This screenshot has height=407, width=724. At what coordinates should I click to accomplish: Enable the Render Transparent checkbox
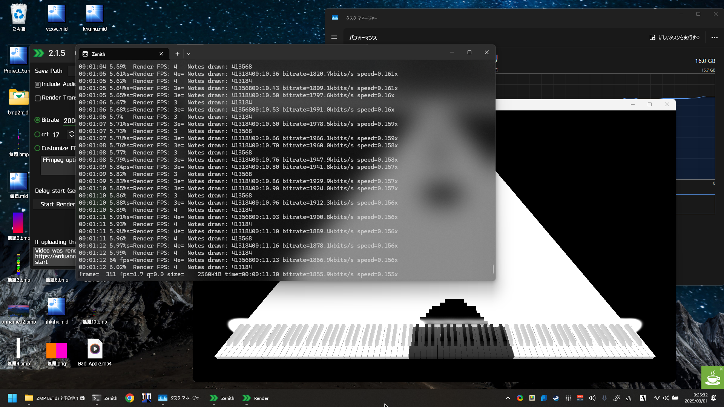tap(38, 98)
